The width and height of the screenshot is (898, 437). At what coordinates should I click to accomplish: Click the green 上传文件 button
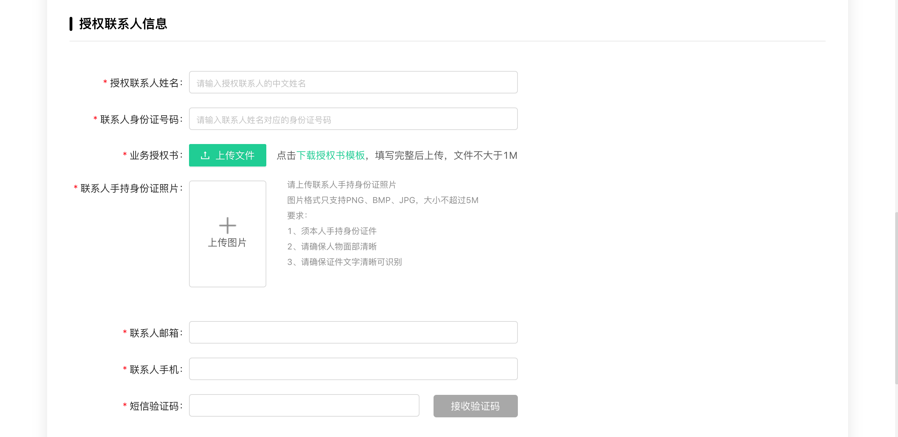point(228,155)
